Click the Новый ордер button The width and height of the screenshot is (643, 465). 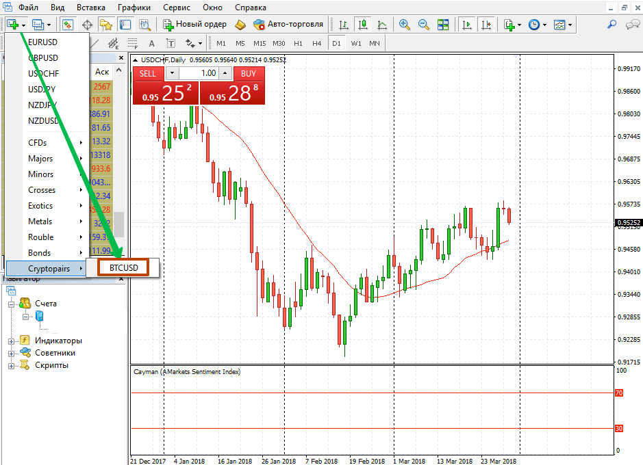pyautogui.click(x=194, y=25)
